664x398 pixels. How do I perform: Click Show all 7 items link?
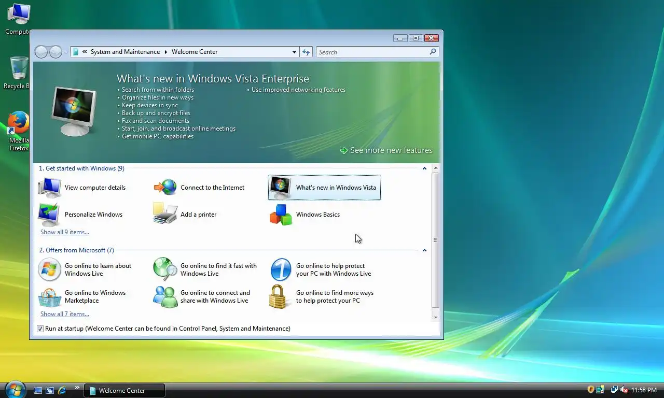[65, 314]
